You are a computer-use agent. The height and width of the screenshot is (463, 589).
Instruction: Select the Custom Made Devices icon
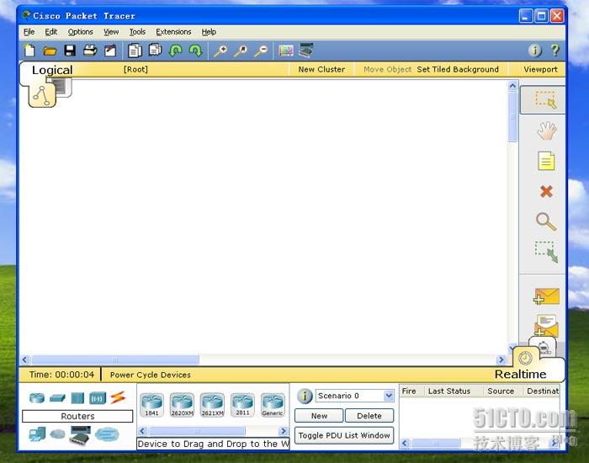(81, 434)
